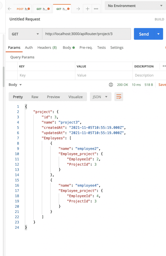The height and width of the screenshot is (256, 166).
Task: Open the JSON response format dropdown
Action: (x=101, y=97)
